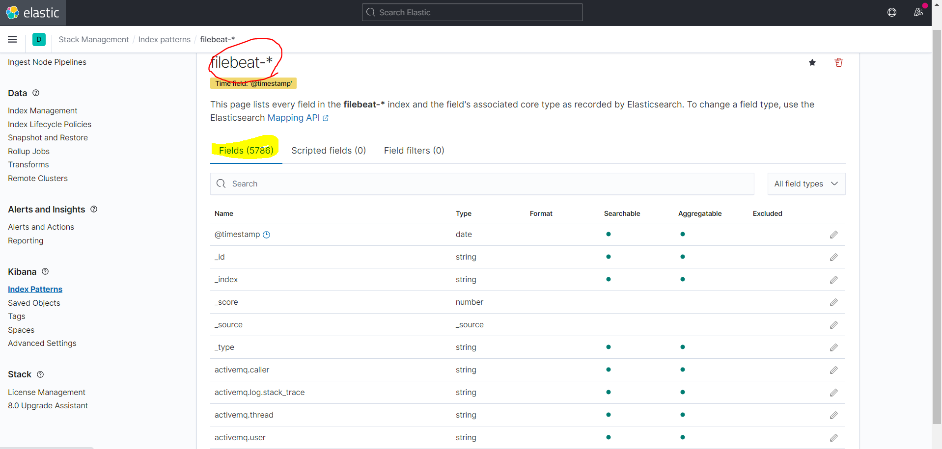Edit the activemq.log.stack_trace field
The width and height of the screenshot is (942, 449).
(833, 393)
